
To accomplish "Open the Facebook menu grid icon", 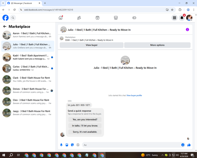I will (x=175, y=18).
